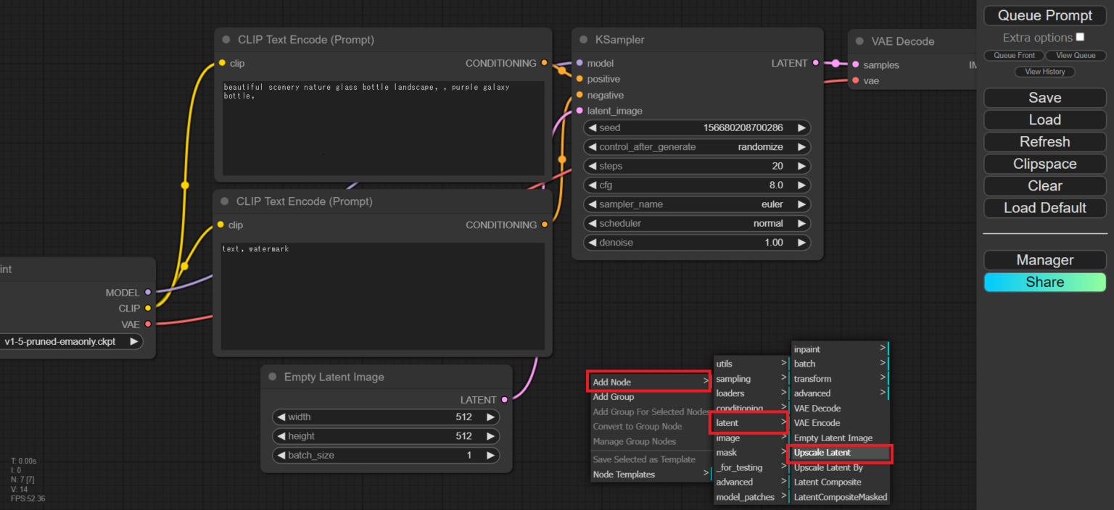The width and height of the screenshot is (1114, 510).
Task: Click the KSampler negative input socket
Action: [x=579, y=95]
